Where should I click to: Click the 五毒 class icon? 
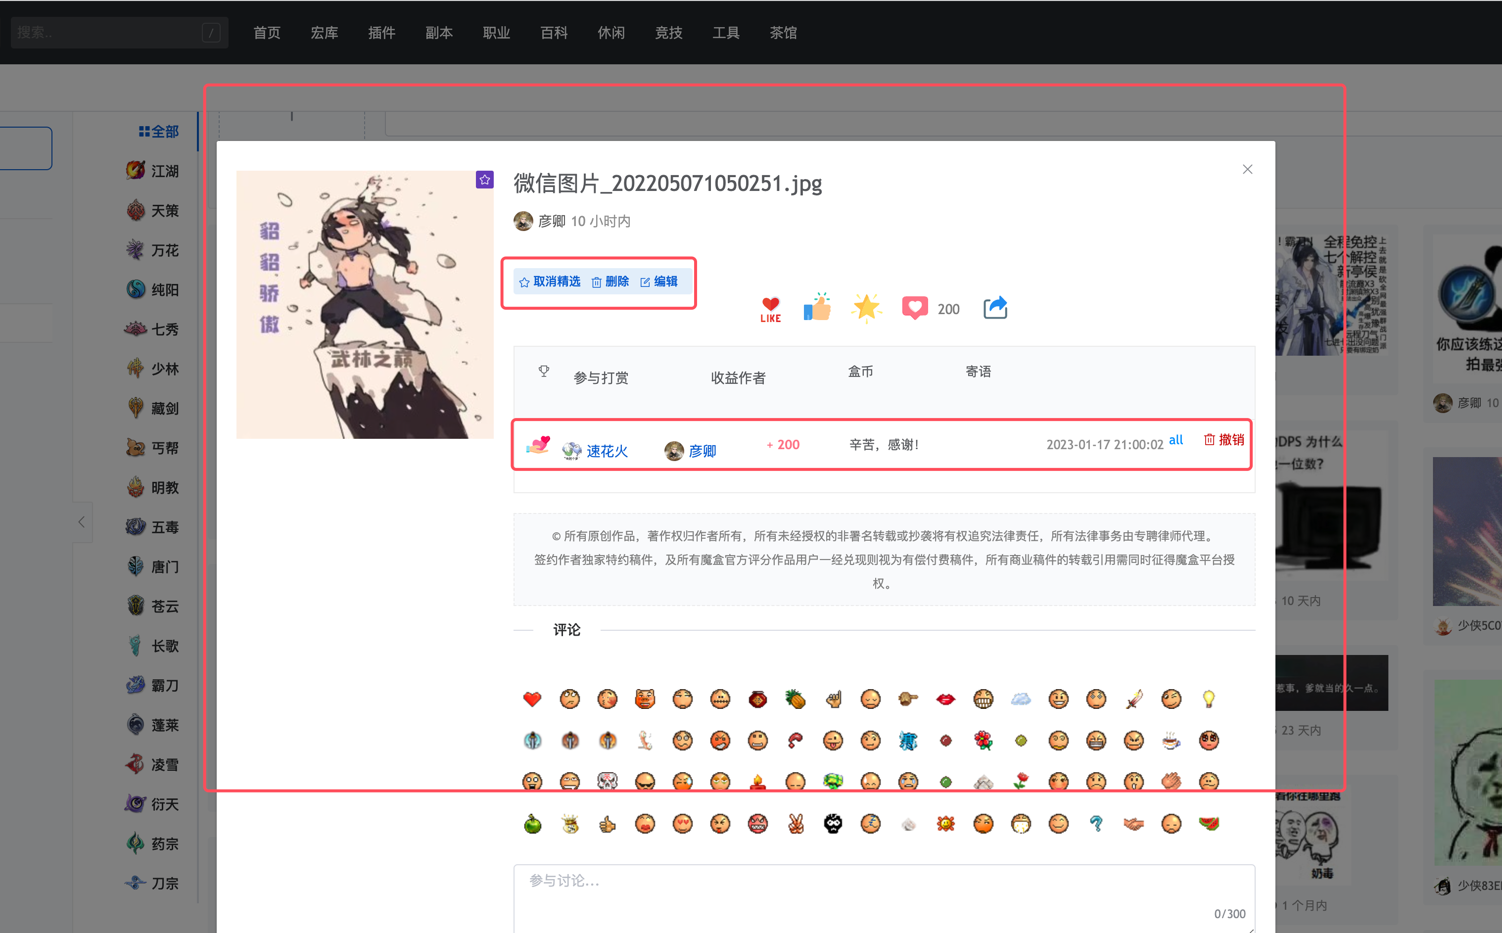(x=135, y=526)
